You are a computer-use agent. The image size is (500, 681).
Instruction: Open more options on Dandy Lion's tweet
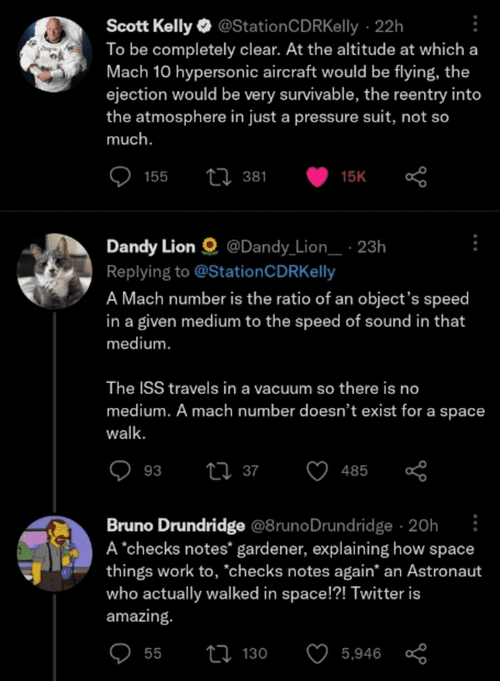tap(475, 245)
